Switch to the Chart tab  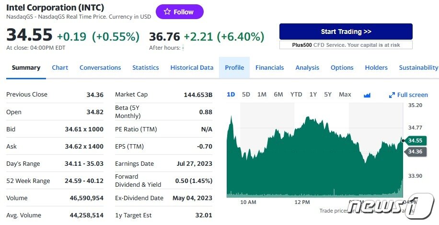coord(60,68)
